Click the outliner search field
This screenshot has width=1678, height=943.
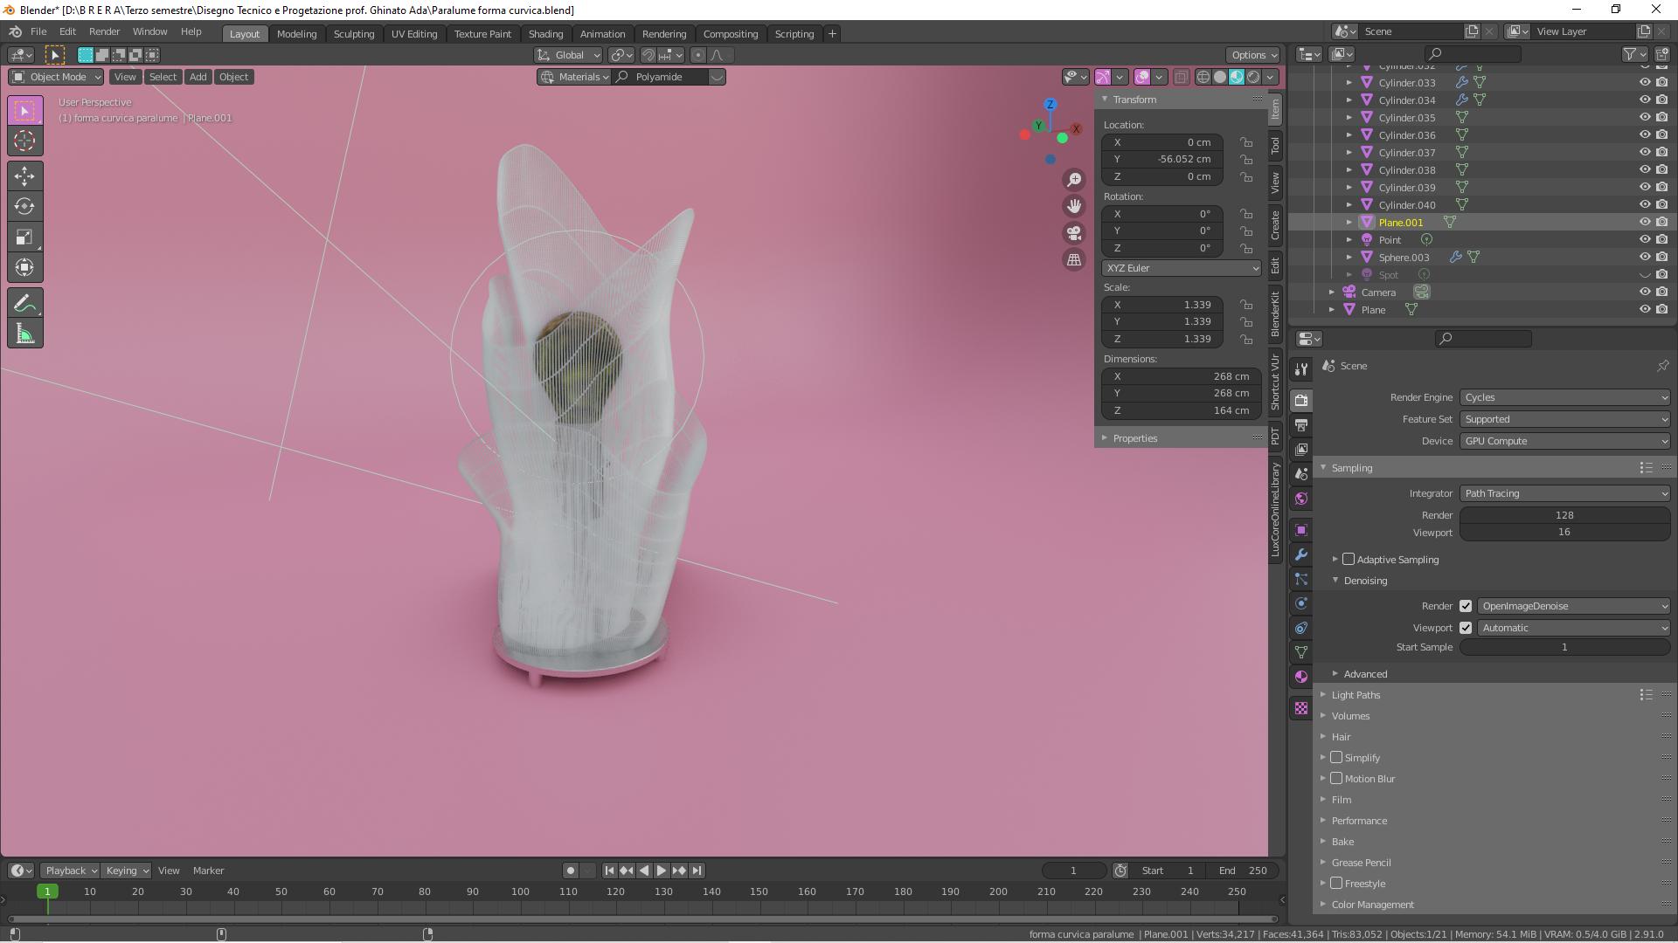(1473, 54)
